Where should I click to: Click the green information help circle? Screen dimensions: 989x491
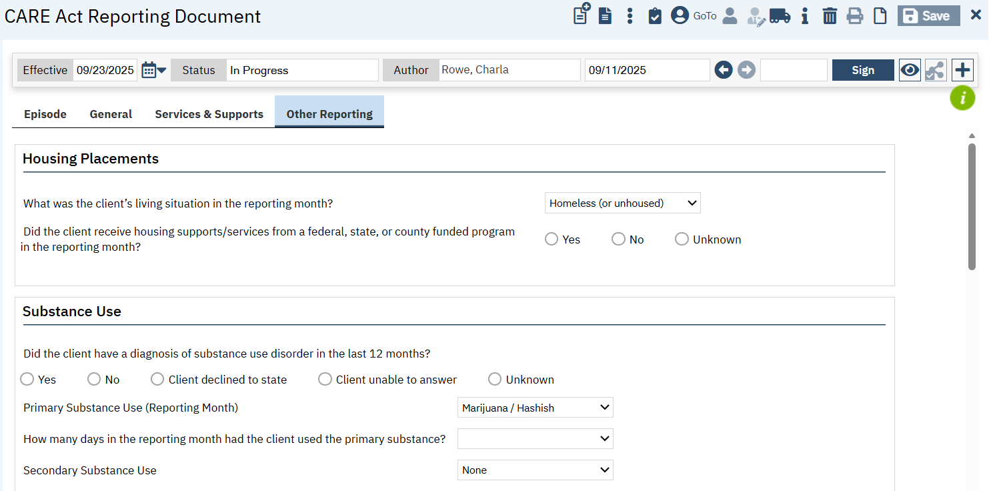pos(962,98)
